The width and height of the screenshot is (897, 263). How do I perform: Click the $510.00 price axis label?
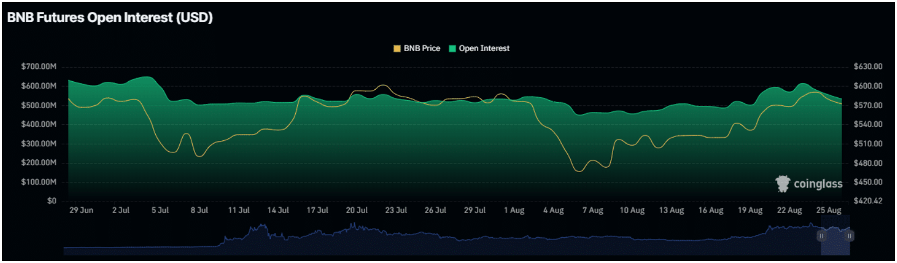tap(868, 144)
